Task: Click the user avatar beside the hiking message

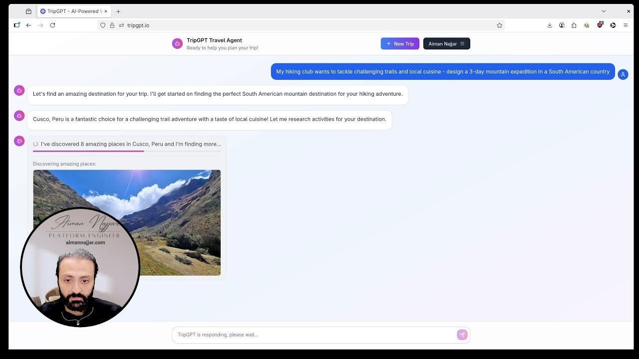Action: [623, 74]
